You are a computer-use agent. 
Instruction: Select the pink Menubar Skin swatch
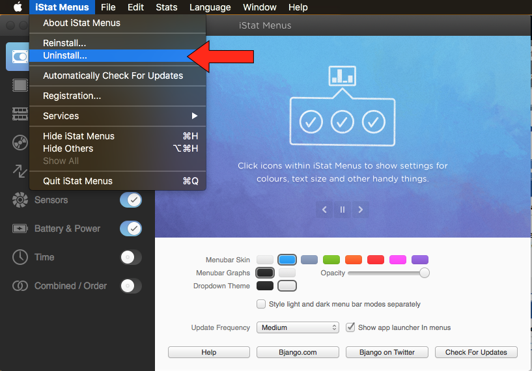[398, 260]
